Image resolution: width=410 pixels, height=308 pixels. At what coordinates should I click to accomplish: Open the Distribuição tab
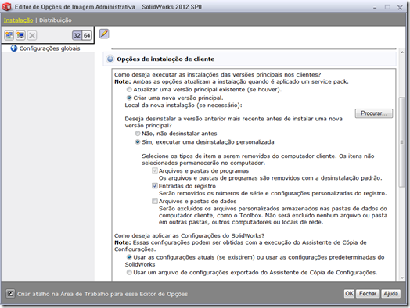pos(56,20)
